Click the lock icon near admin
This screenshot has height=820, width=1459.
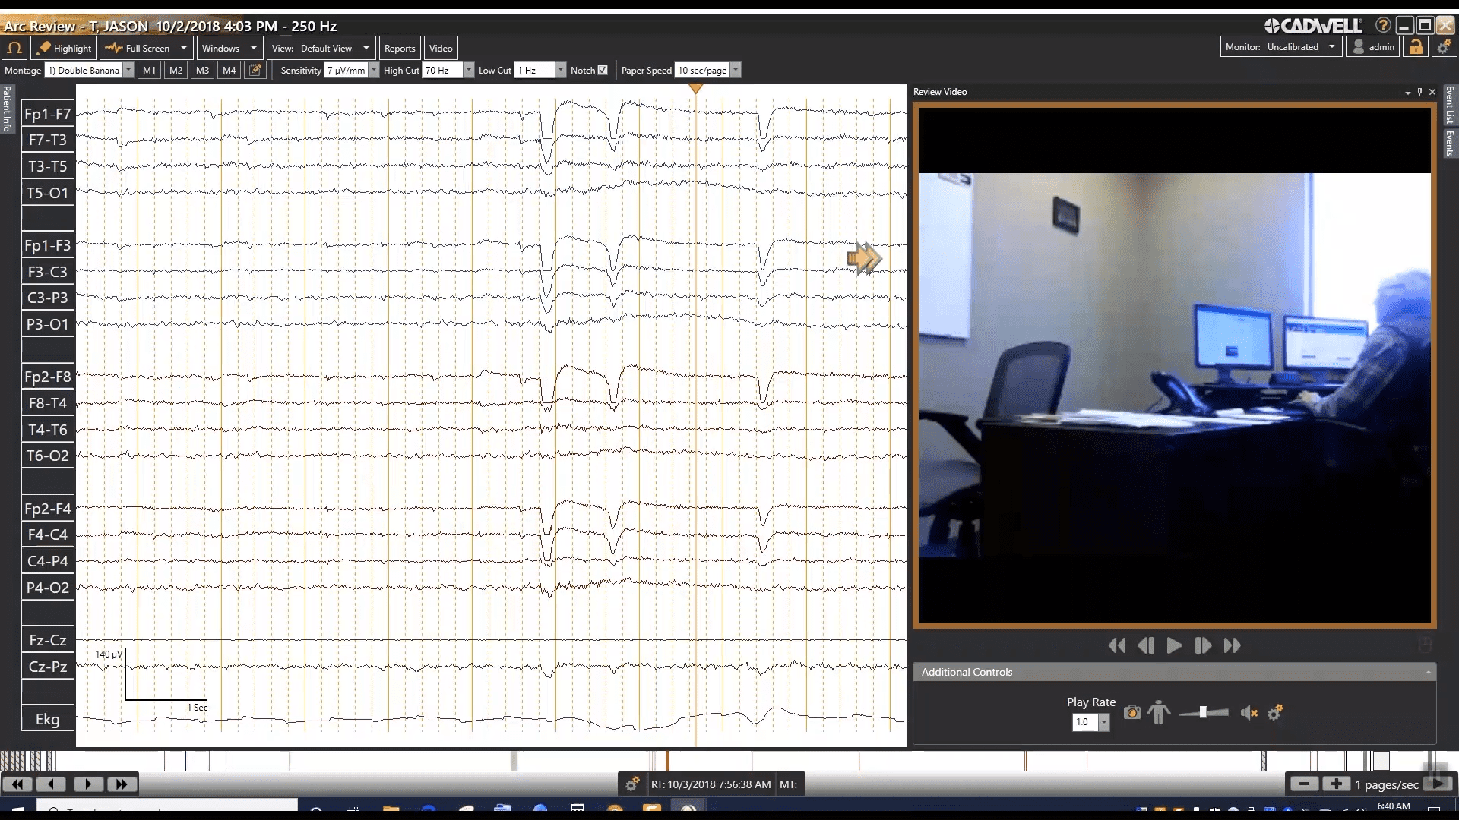(1416, 47)
